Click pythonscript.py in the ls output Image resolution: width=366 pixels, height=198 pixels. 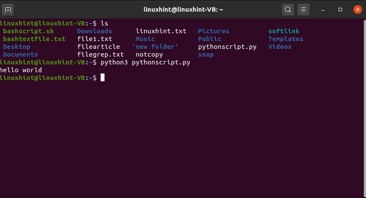tap(227, 47)
